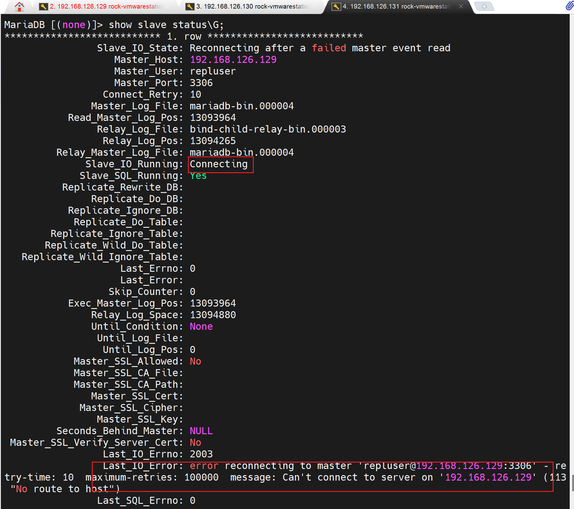
Task: Click the Relay_Log_File name bind-child-relay-bin.000003
Action: pyautogui.click(x=268, y=129)
